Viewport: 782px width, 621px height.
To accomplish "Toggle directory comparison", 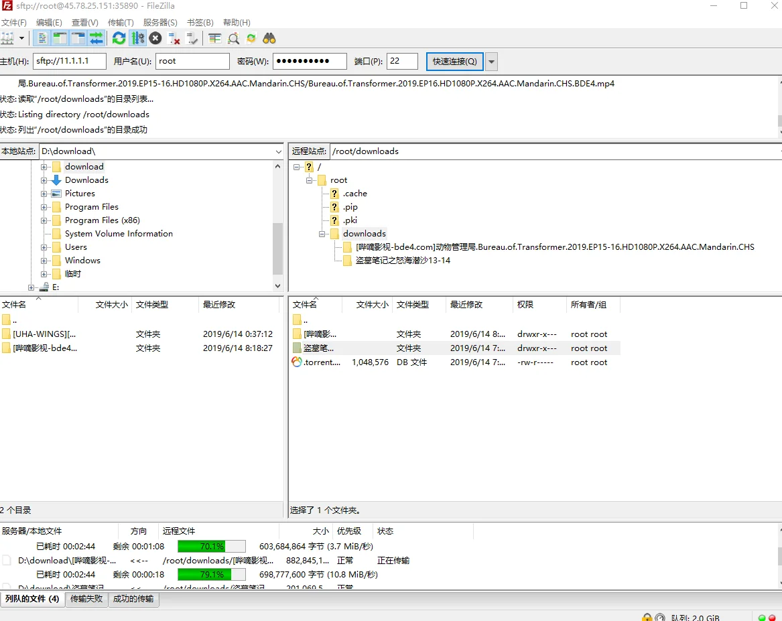I will coord(233,38).
